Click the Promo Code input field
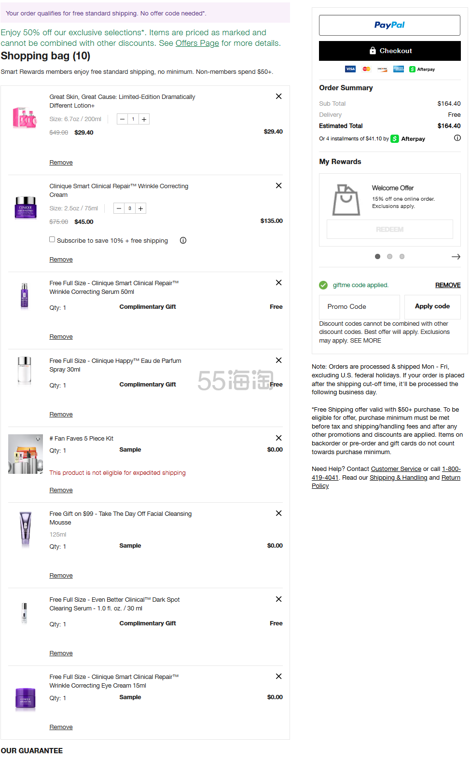 tap(359, 307)
